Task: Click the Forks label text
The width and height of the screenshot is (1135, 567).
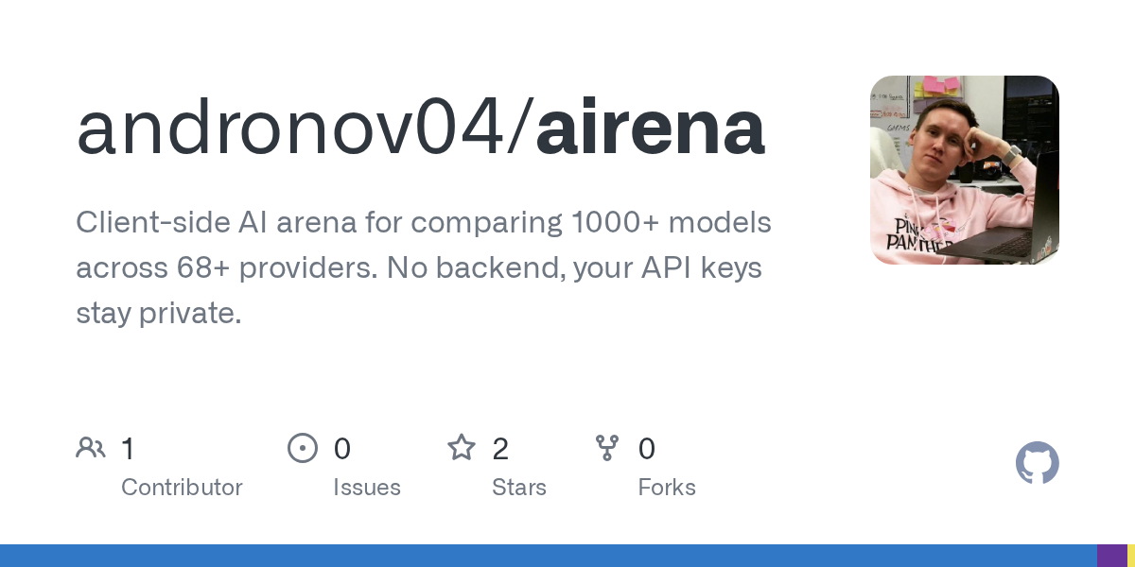Action: click(x=667, y=488)
